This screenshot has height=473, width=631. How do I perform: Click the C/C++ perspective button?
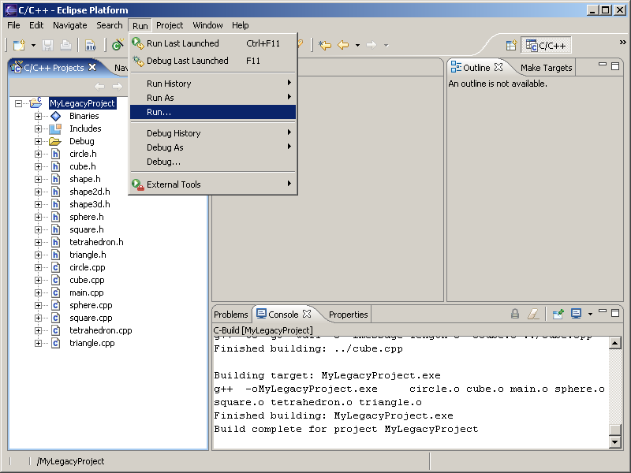tap(546, 46)
